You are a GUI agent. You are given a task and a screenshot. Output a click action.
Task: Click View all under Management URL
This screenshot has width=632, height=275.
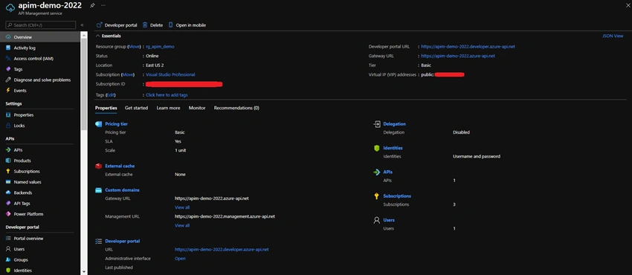(x=182, y=225)
